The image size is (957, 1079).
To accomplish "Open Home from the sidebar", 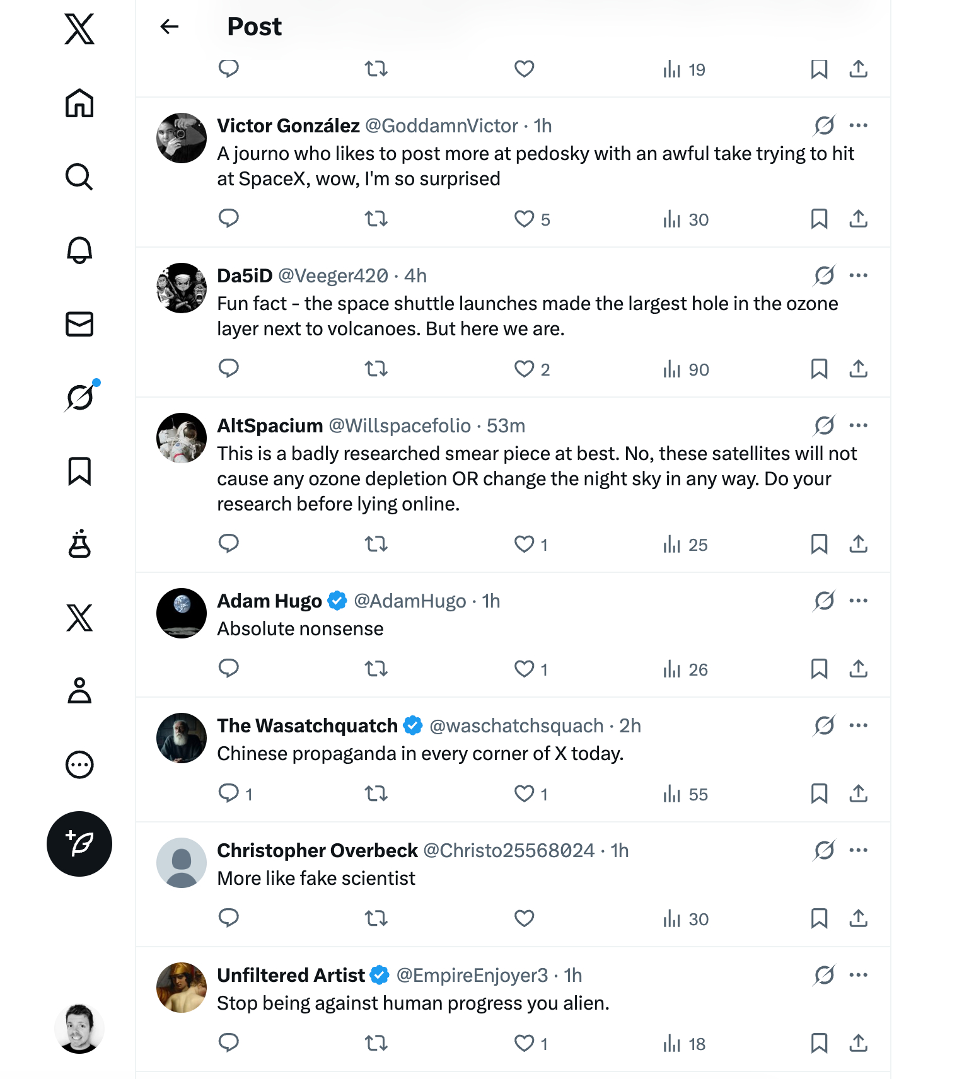I will coord(79,103).
